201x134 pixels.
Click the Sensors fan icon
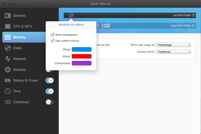tap(8, 70)
